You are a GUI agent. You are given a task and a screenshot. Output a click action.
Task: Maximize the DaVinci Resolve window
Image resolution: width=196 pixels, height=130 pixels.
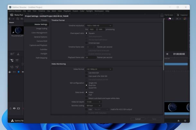[x=178, y=7]
